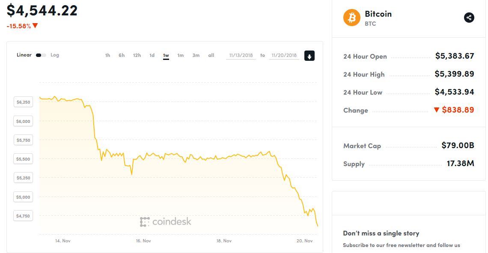Select the Log scale label
The image size is (488, 253).
pyautogui.click(x=55, y=55)
